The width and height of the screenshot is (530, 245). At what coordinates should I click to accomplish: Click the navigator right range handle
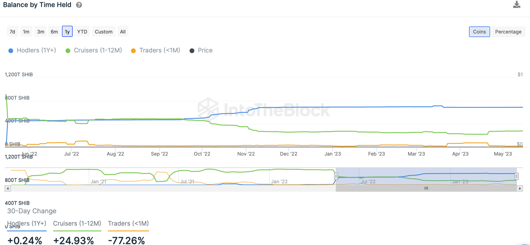tap(517, 176)
